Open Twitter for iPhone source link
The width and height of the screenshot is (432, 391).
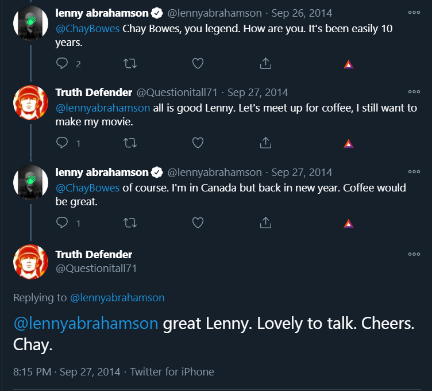pos(172,372)
